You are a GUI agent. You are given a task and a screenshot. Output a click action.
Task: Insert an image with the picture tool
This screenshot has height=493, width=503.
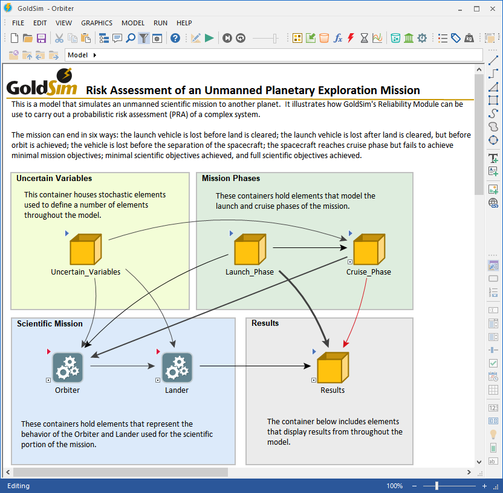(x=493, y=189)
